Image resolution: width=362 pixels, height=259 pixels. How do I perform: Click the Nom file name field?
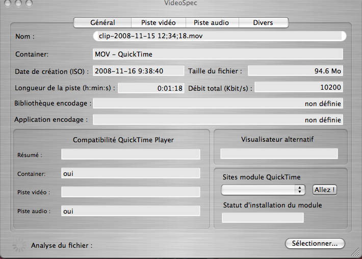[220, 36]
